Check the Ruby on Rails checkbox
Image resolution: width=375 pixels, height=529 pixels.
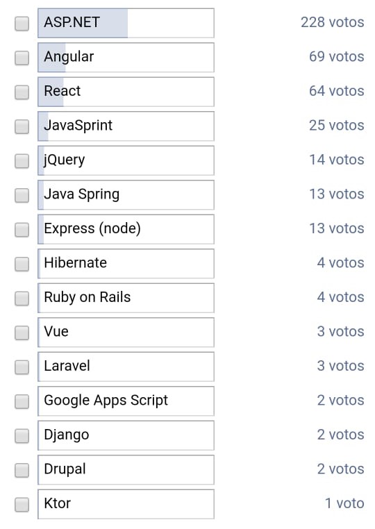click(22, 299)
